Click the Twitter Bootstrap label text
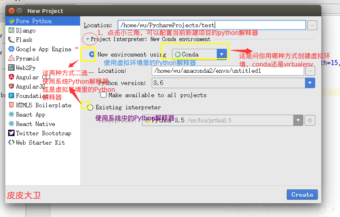 (x=44, y=133)
